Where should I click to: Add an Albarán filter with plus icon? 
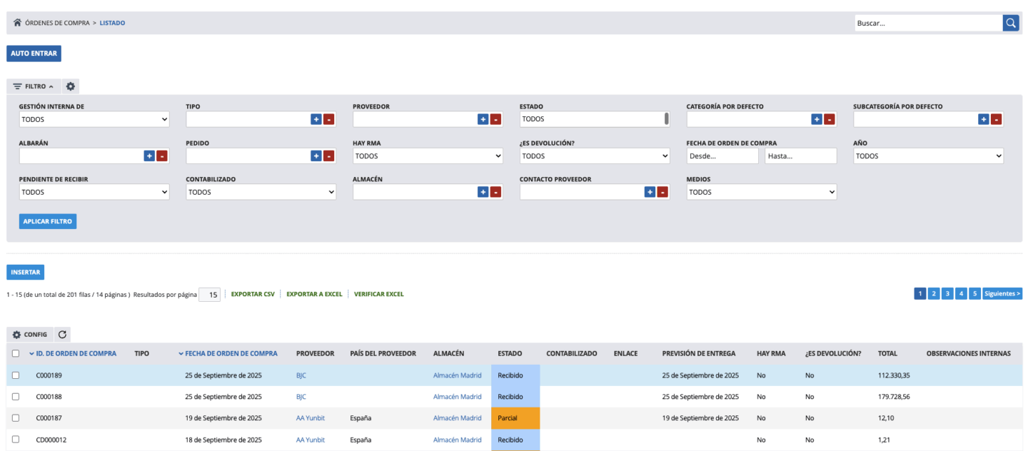tap(149, 156)
